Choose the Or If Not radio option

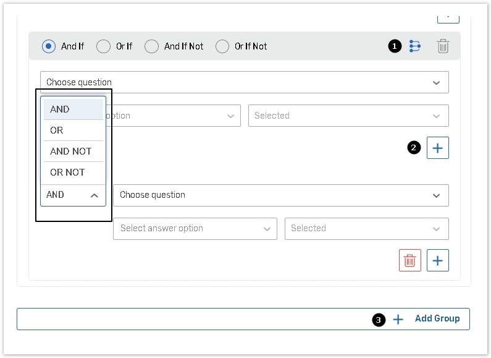(222, 46)
